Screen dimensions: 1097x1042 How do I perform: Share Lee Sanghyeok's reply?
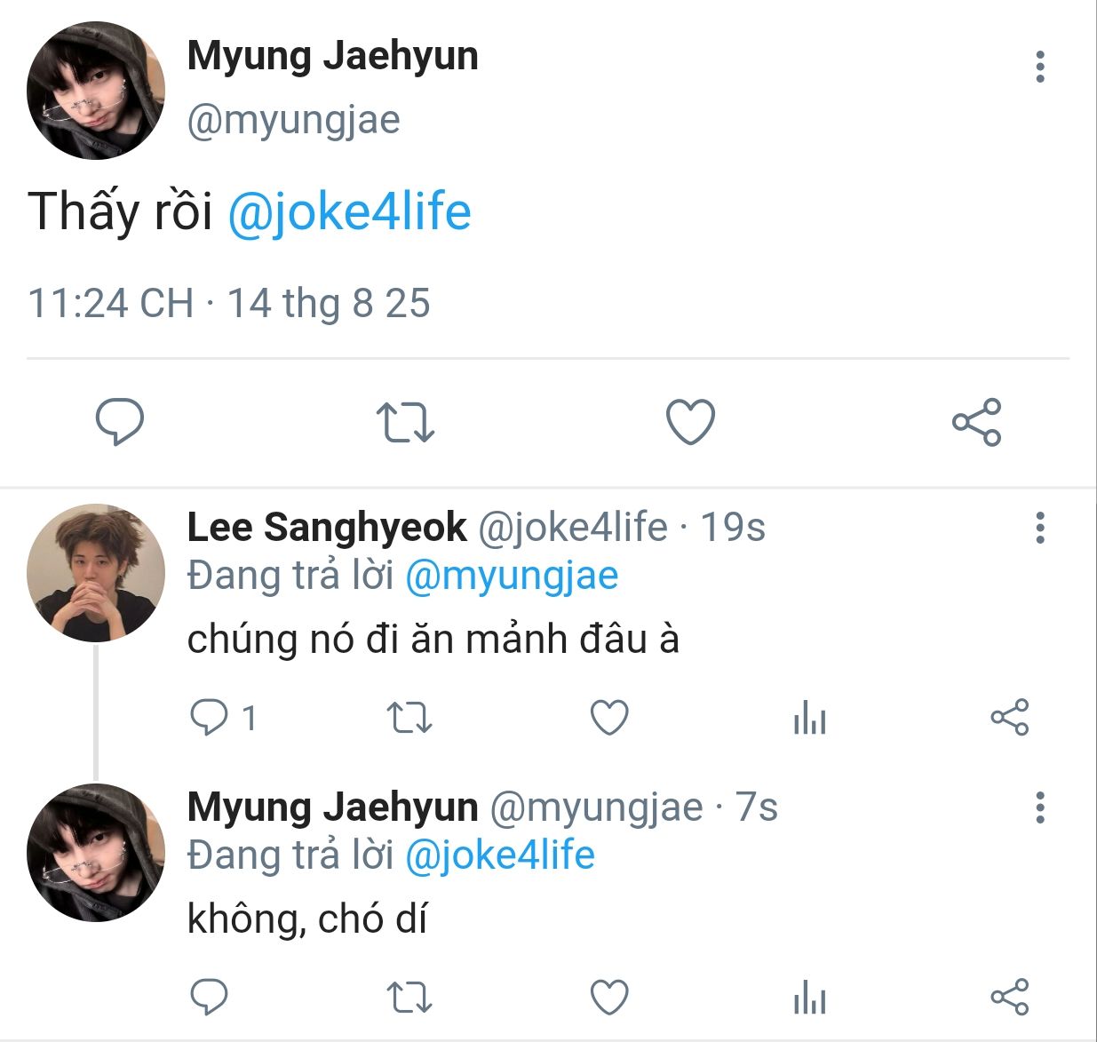(x=1009, y=718)
